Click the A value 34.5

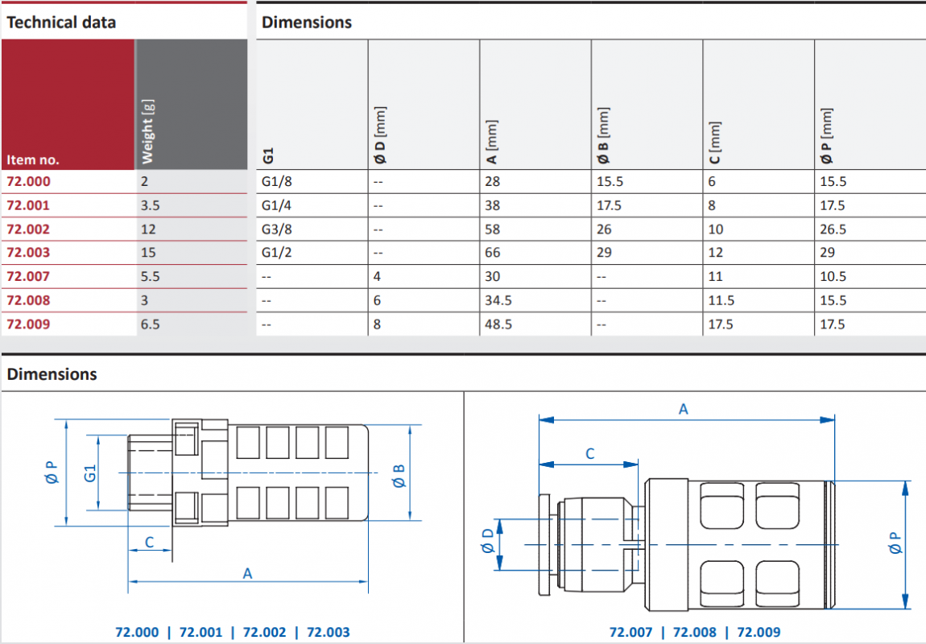point(498,300)
